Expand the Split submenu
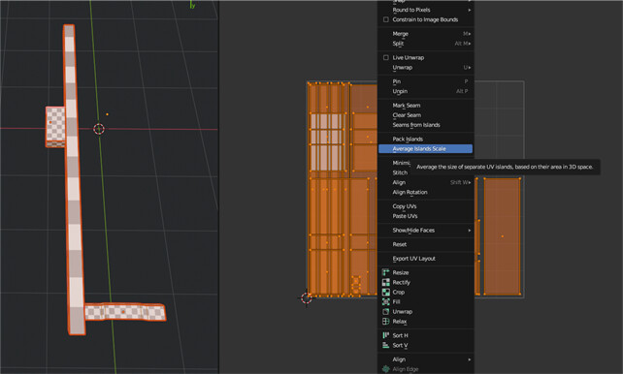The image size is (623, 374). [426, 44]
